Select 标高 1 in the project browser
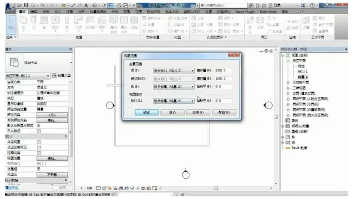 [303, 72]
